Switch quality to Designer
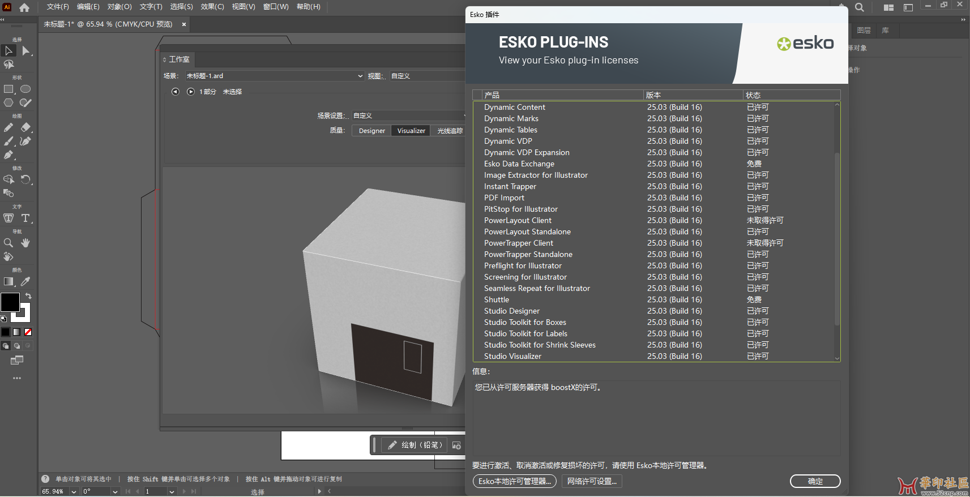The height and width of the screenshot is (497, 970). point(371,131)
